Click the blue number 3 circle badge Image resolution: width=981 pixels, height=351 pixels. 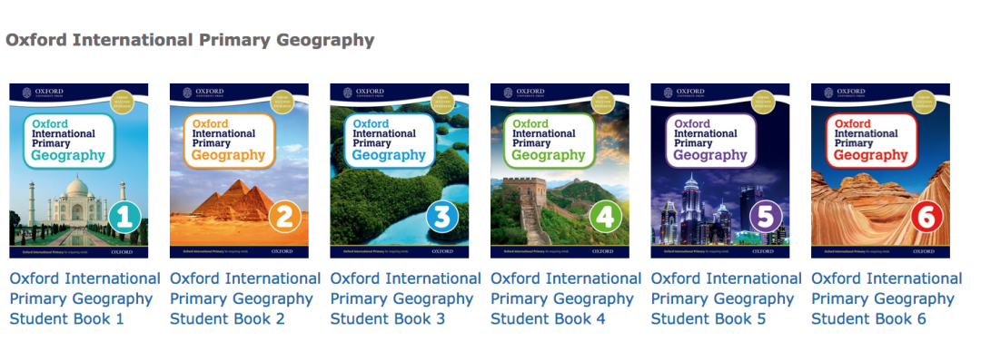coord(442,218)
